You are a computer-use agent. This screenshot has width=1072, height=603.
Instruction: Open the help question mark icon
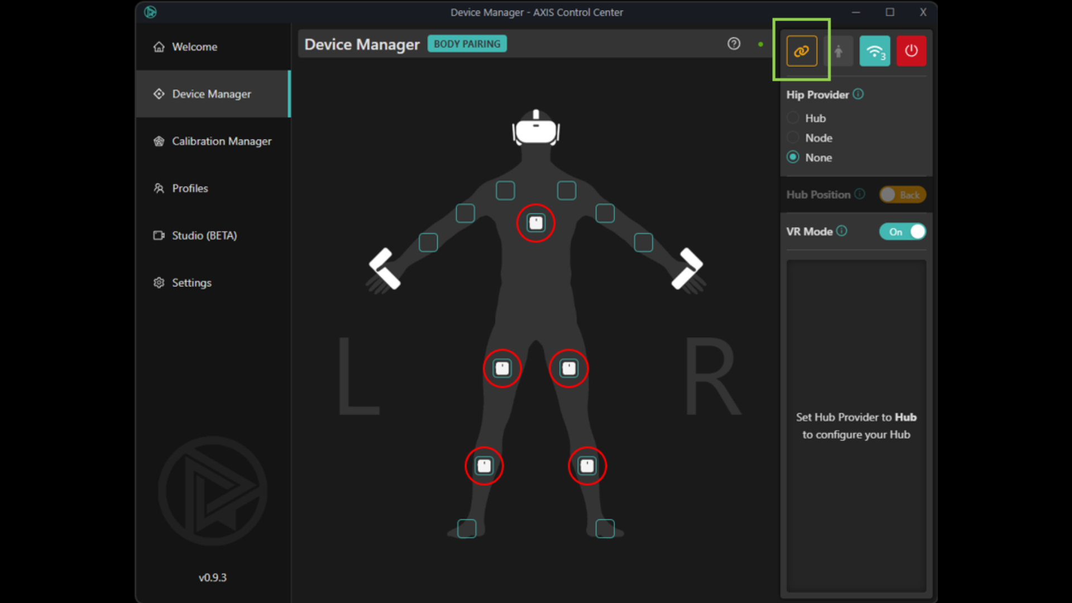(x=734, y=44)
